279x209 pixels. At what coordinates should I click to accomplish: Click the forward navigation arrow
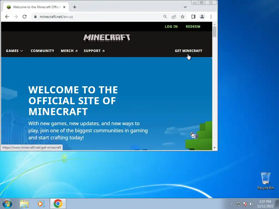(16, 17)
